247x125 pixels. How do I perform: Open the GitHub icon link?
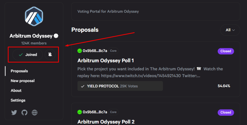coord(25,112)
